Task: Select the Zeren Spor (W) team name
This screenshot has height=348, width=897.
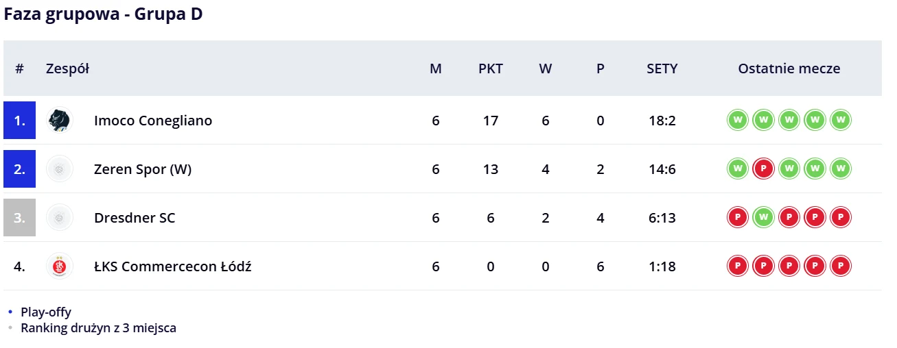Action: pyautogui.click(x=143, y=169)
